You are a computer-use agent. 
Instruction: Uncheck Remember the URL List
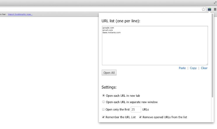pyautogui.click(x=103, y=117)
